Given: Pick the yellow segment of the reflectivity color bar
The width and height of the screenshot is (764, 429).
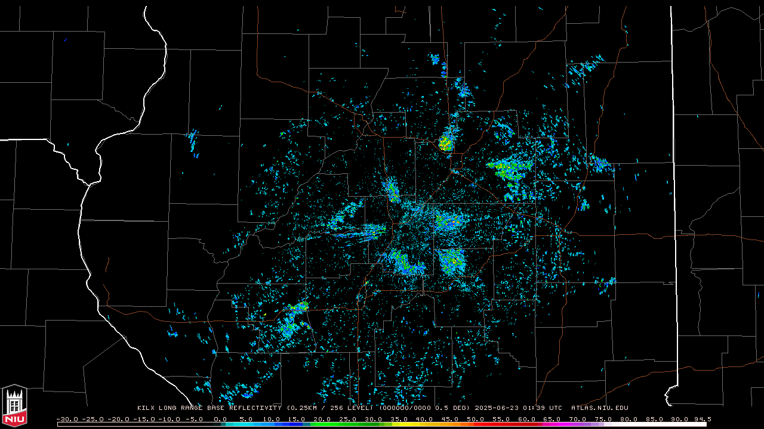Looking at the screenshot, I should (407, 424).
